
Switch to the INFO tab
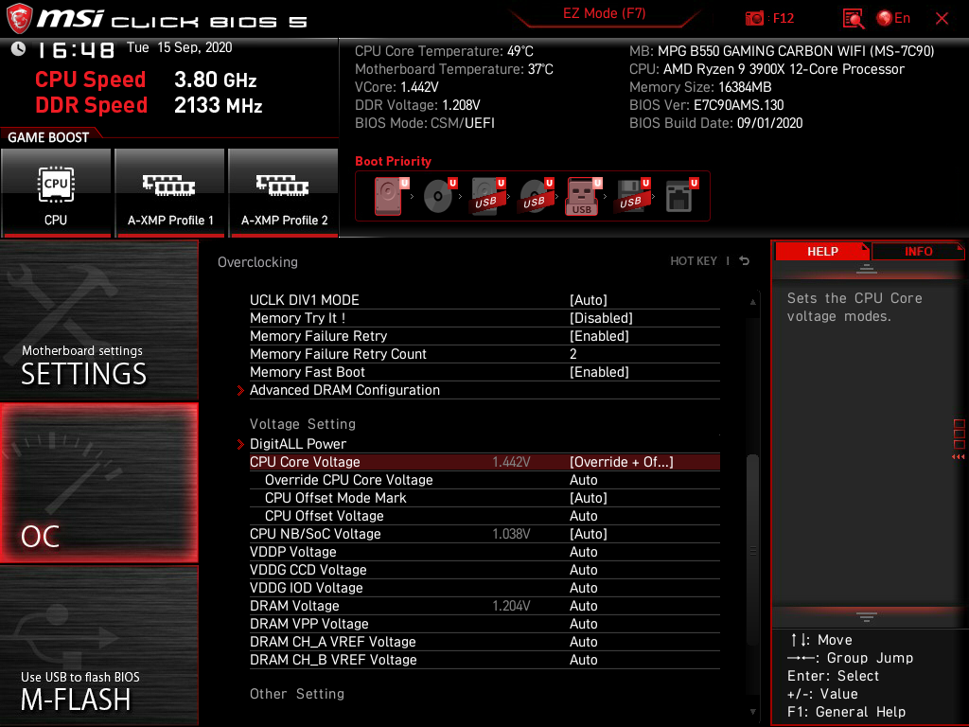918,252
